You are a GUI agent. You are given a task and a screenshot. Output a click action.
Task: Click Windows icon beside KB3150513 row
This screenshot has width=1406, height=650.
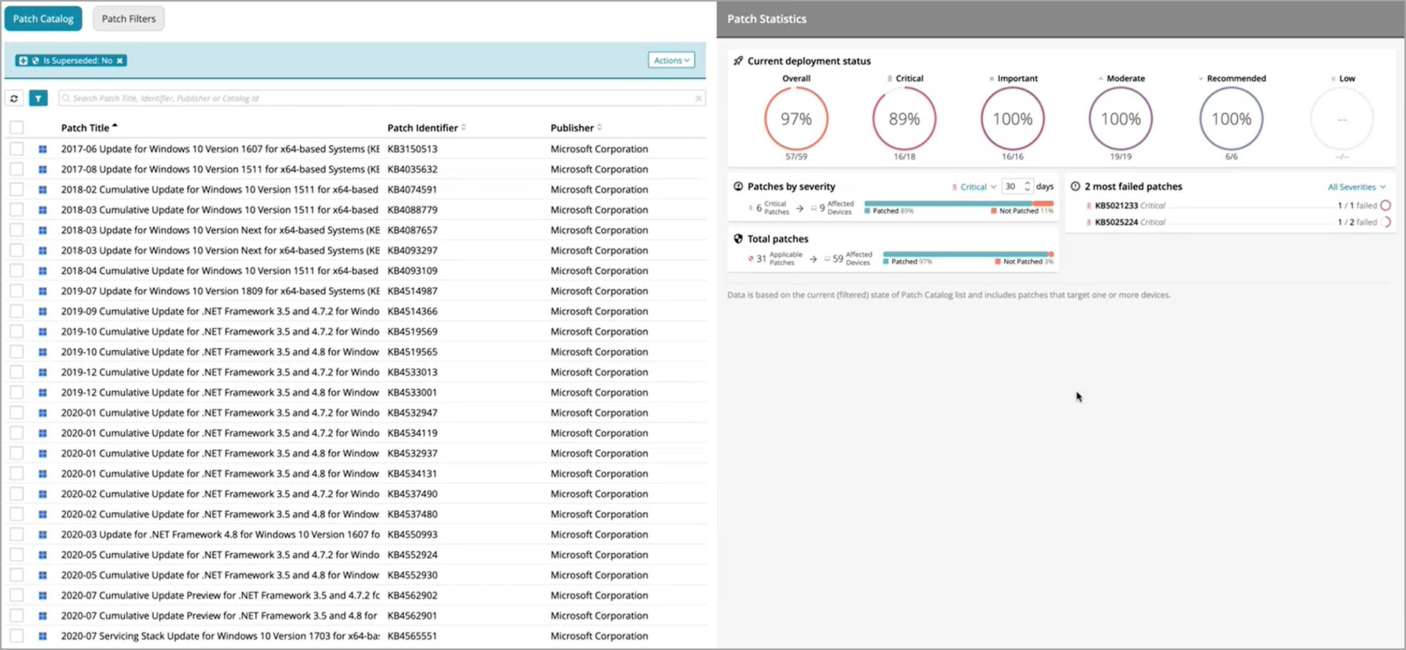point(42,149)
